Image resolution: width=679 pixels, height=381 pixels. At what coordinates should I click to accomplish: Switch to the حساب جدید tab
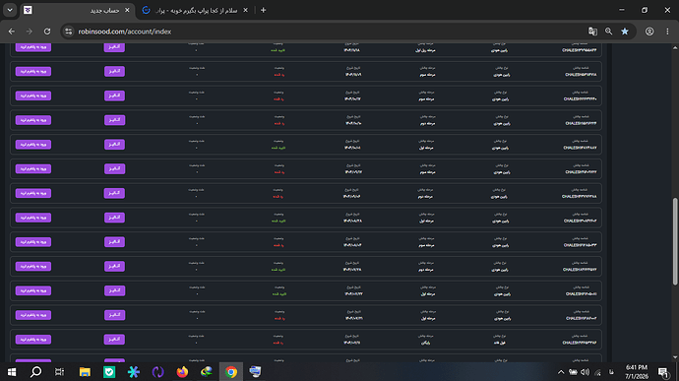click(x=78, y=10)
